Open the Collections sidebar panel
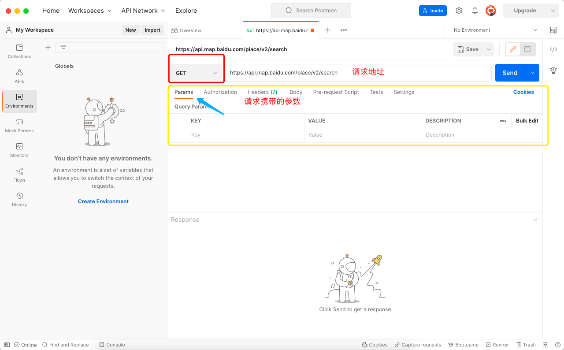The width and height of the screenshot is (564, 350). tap(19, 52)
